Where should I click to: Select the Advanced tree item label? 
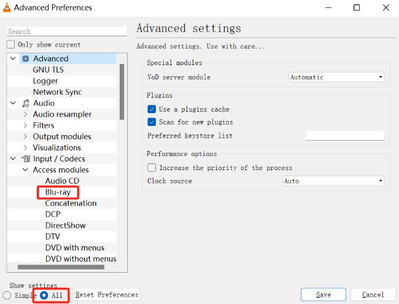(x=50, y=58)
